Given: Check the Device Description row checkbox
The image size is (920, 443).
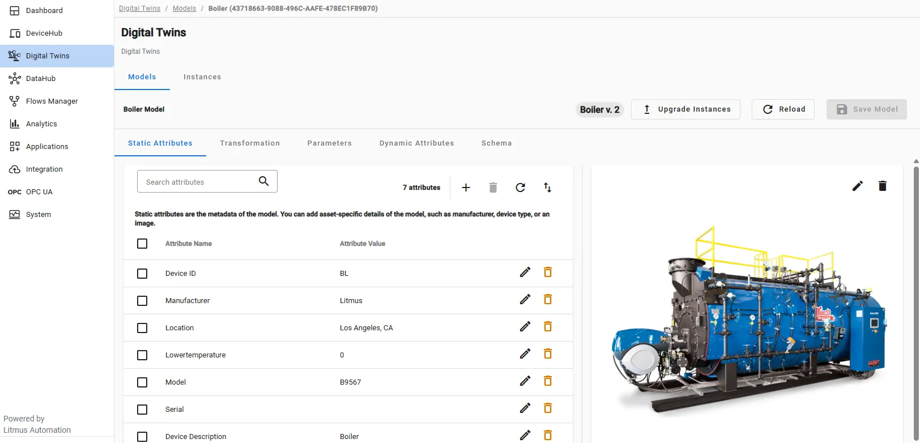Looking at the screenshot, I should tap(142, 437).
